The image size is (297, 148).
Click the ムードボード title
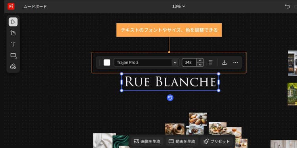[35, 7]
